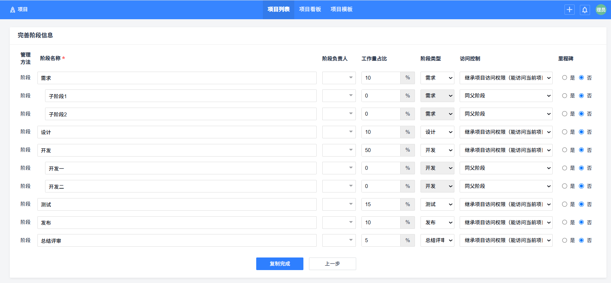The width and height of the screenshot is (611, 283).
Task: Expand access control dropdown for 子阶段1 row
Action: coord(506,96)
